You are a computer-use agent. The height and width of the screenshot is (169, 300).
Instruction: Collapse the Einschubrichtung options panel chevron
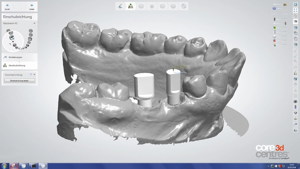pos(34,75)
